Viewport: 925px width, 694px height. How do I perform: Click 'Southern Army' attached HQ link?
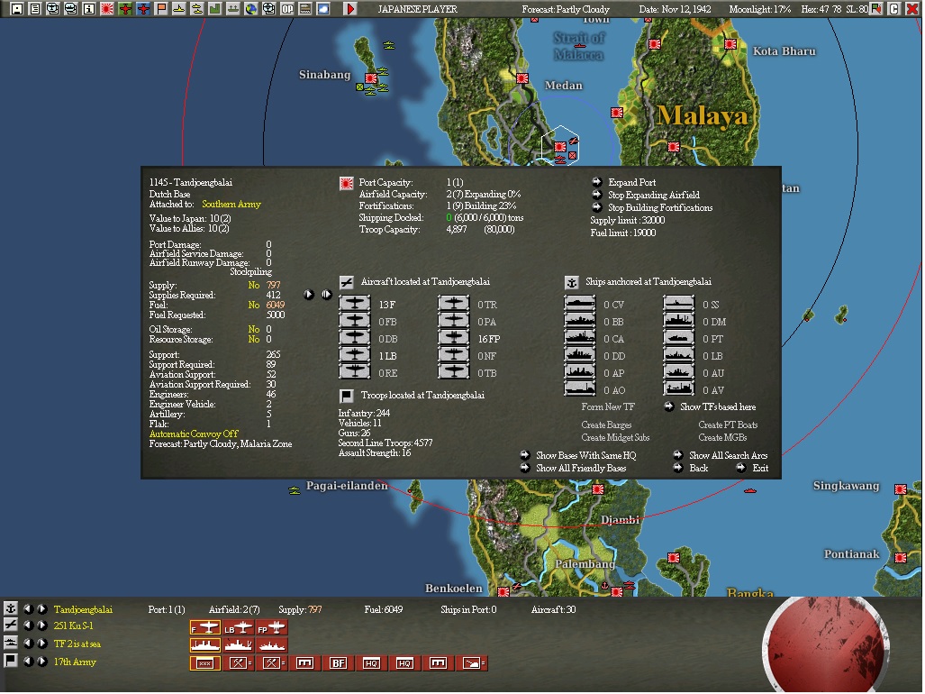tap(231, 205)
